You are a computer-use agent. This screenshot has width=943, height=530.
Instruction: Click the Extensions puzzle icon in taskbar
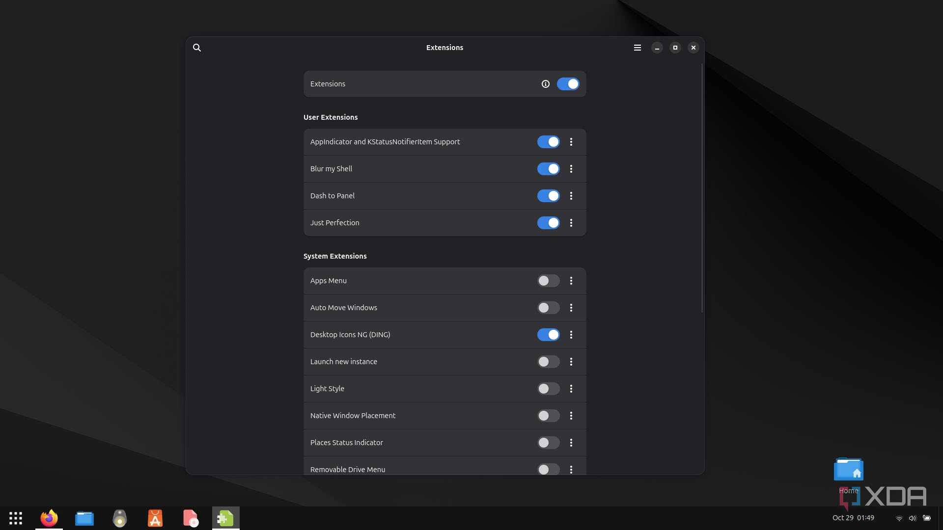[x=226, y=518]
